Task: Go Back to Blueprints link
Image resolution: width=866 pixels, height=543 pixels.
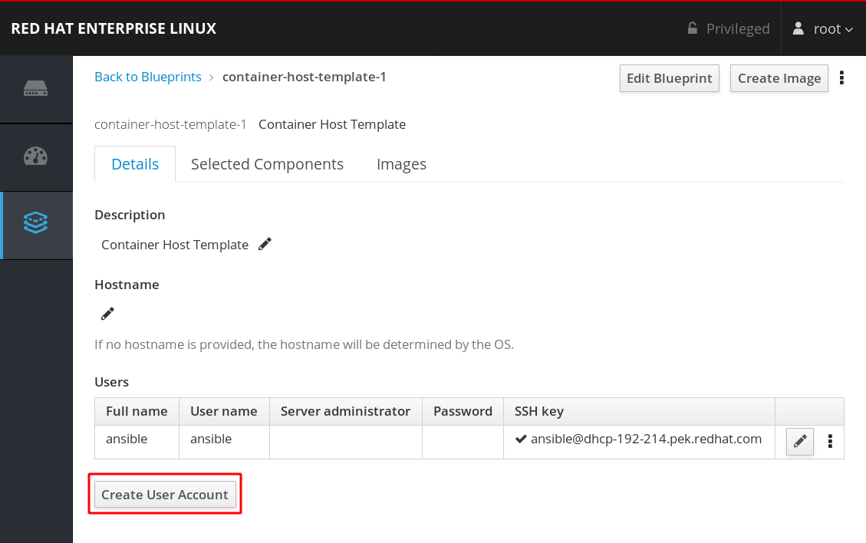Action: pyautogui.click(x=148, y=77)
